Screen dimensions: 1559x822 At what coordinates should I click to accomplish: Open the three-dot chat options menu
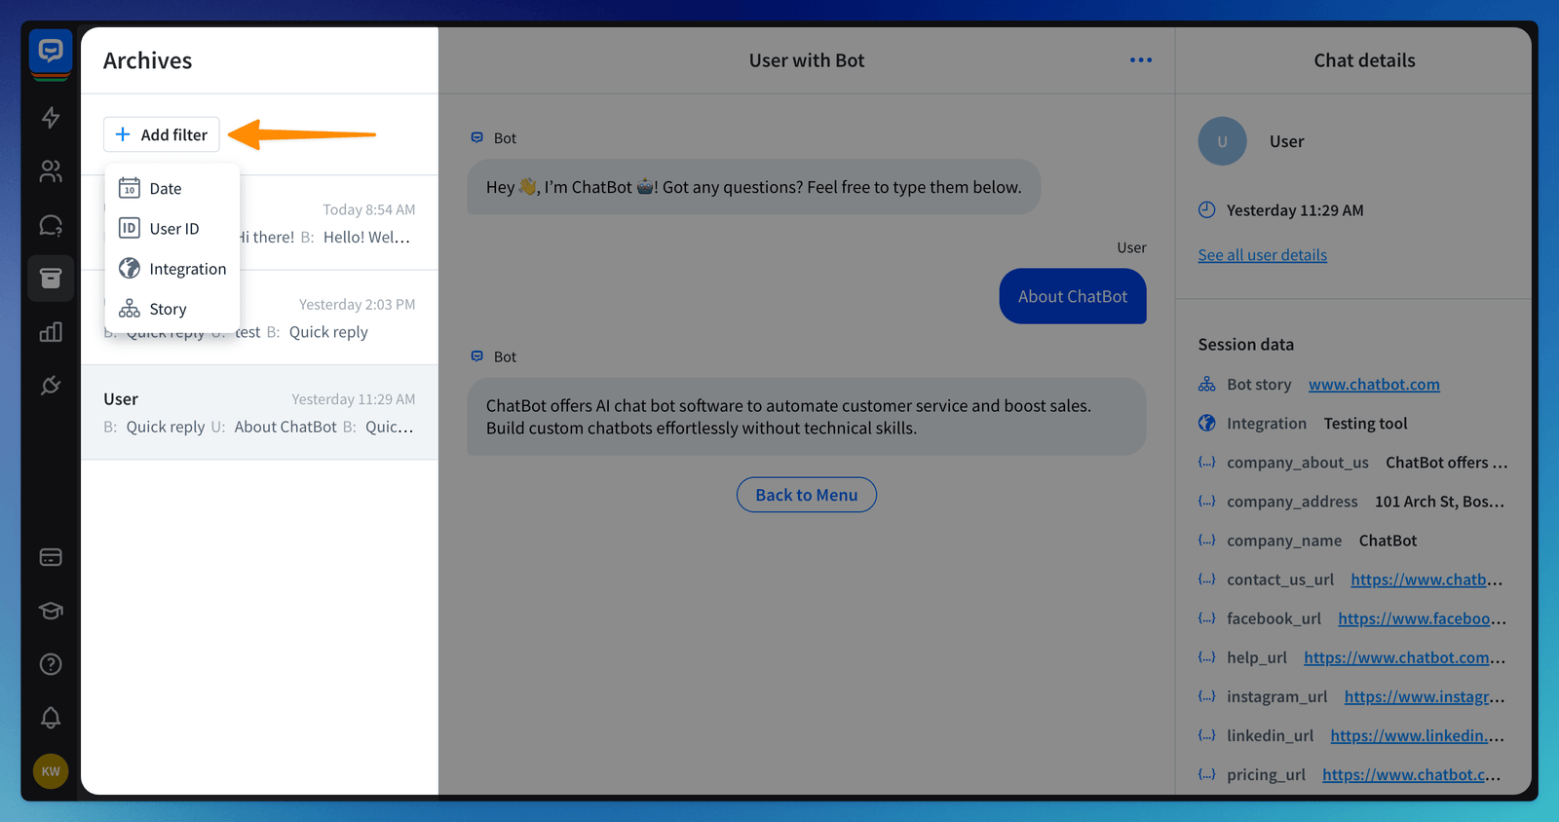[1140, 60]
